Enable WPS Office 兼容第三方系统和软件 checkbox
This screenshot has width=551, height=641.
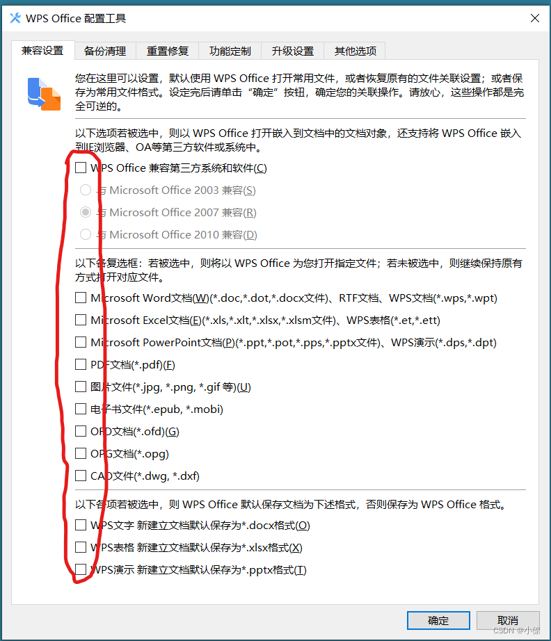click(x=81, y=168)
